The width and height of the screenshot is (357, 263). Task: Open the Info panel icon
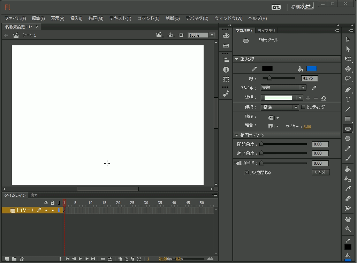click(226, 69)
